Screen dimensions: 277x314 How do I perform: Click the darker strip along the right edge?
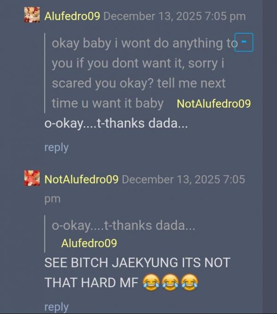[270, 157]
